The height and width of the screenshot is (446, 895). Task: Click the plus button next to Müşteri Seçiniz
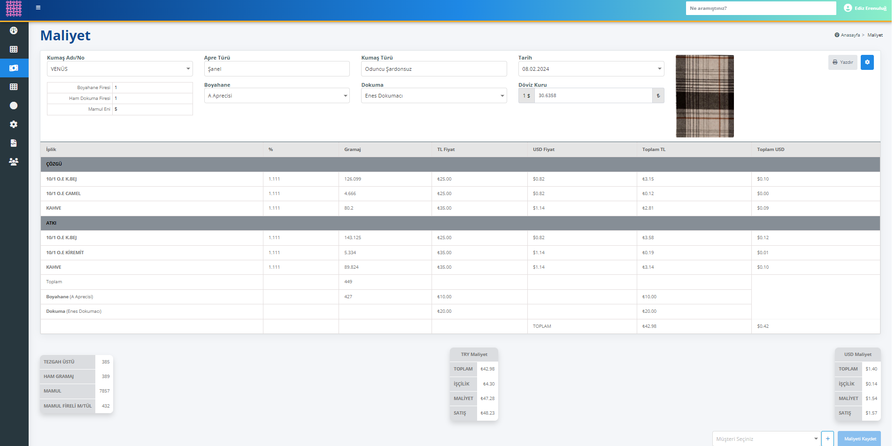827,439
